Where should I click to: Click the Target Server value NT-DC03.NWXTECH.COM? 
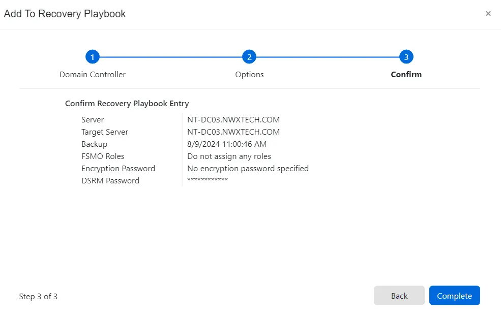pos(233,132)
